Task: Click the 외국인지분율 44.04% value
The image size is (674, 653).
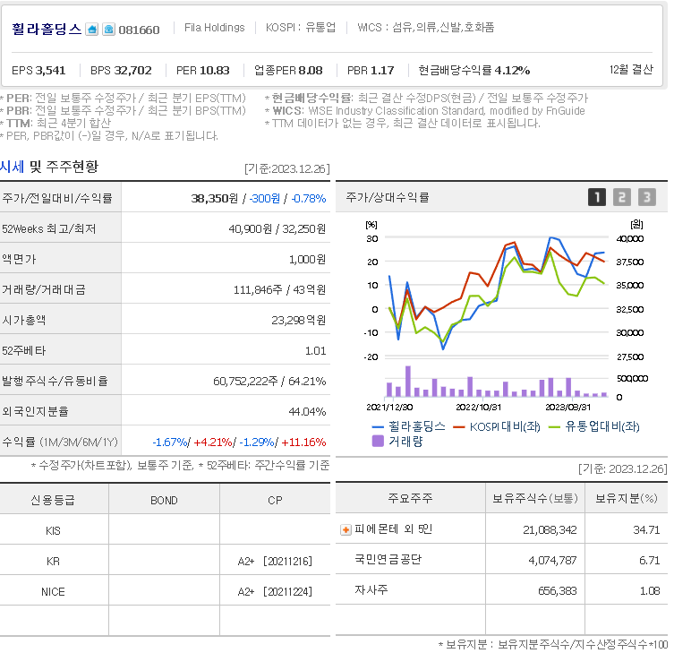Action: coord(307,412)
